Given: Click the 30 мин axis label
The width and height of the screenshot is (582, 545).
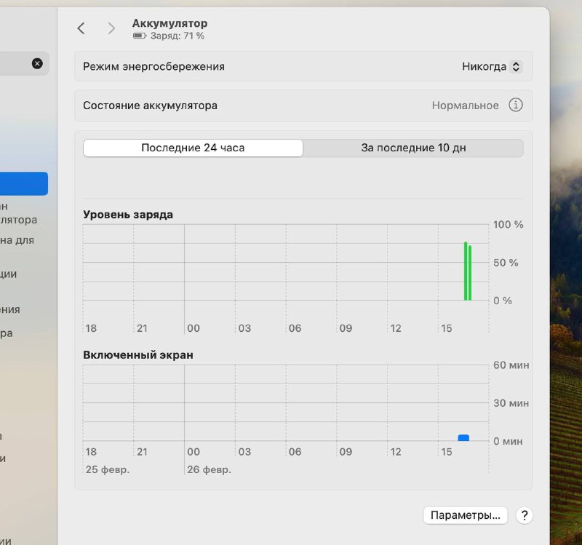Looking at the screenshot, I should pyautogui.click(x=511, y=403).
